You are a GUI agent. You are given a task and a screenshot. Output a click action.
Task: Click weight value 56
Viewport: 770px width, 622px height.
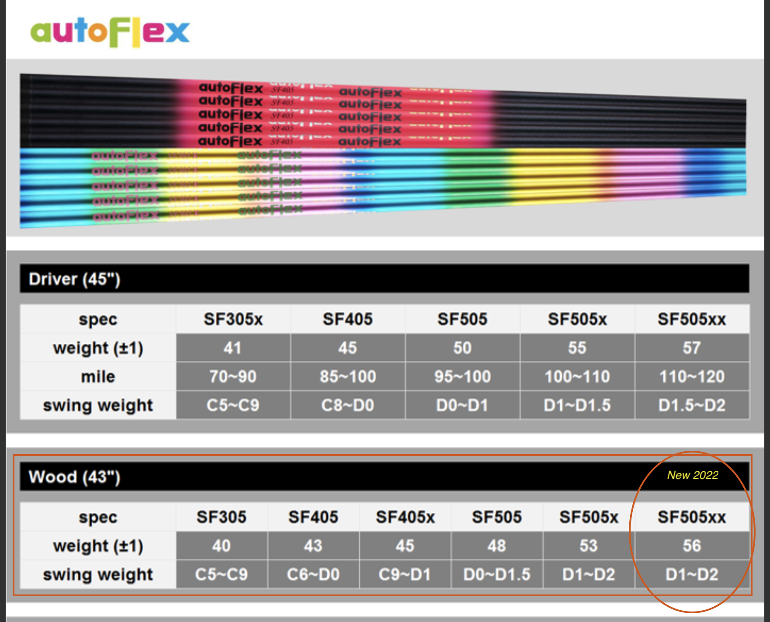click(x=692, y=546)
